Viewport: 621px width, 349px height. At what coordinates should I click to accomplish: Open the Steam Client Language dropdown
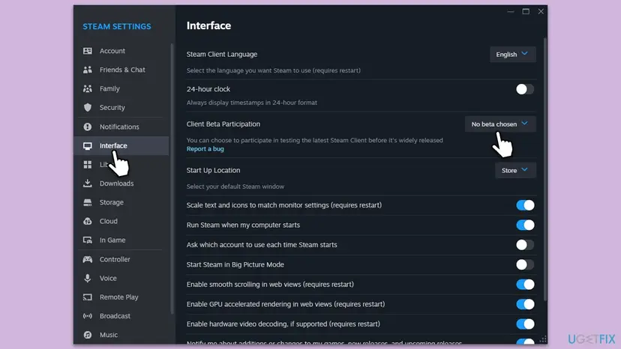(513, 54)
